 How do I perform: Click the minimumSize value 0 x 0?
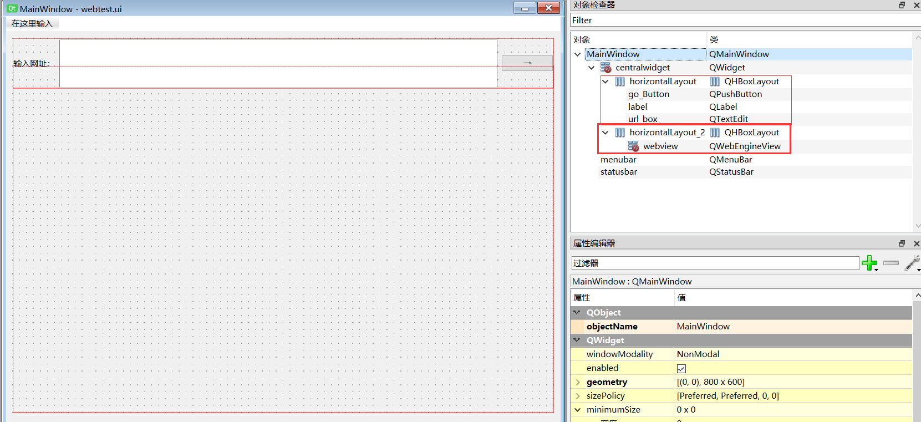click(793, 410)
